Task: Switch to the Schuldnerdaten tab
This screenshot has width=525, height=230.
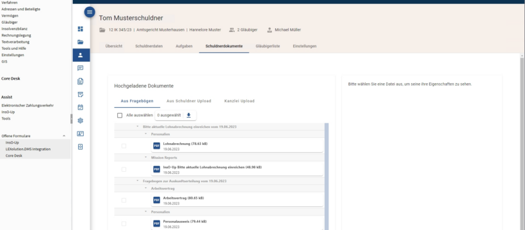Action: click(x=149, y=46)
